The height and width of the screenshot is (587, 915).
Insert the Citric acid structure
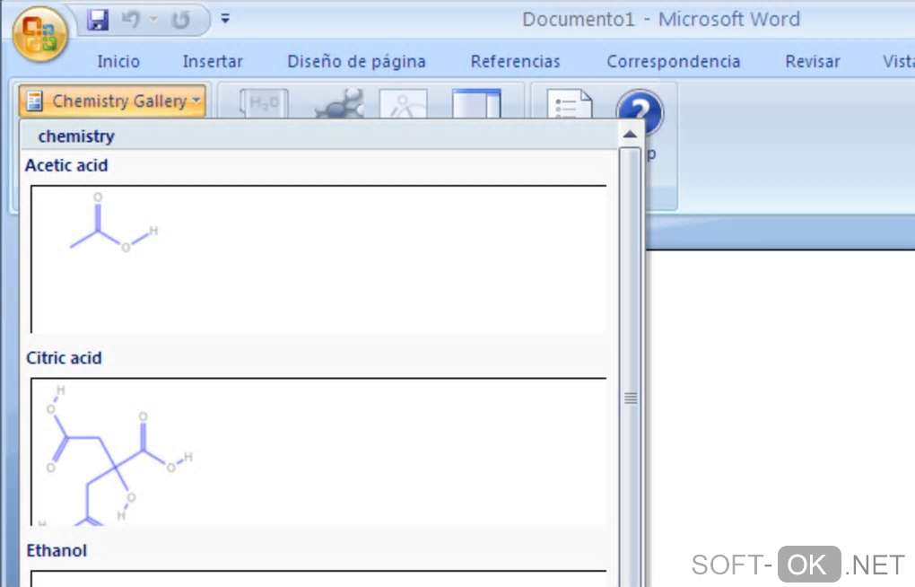pyautogui.click(x=318, y=451)
